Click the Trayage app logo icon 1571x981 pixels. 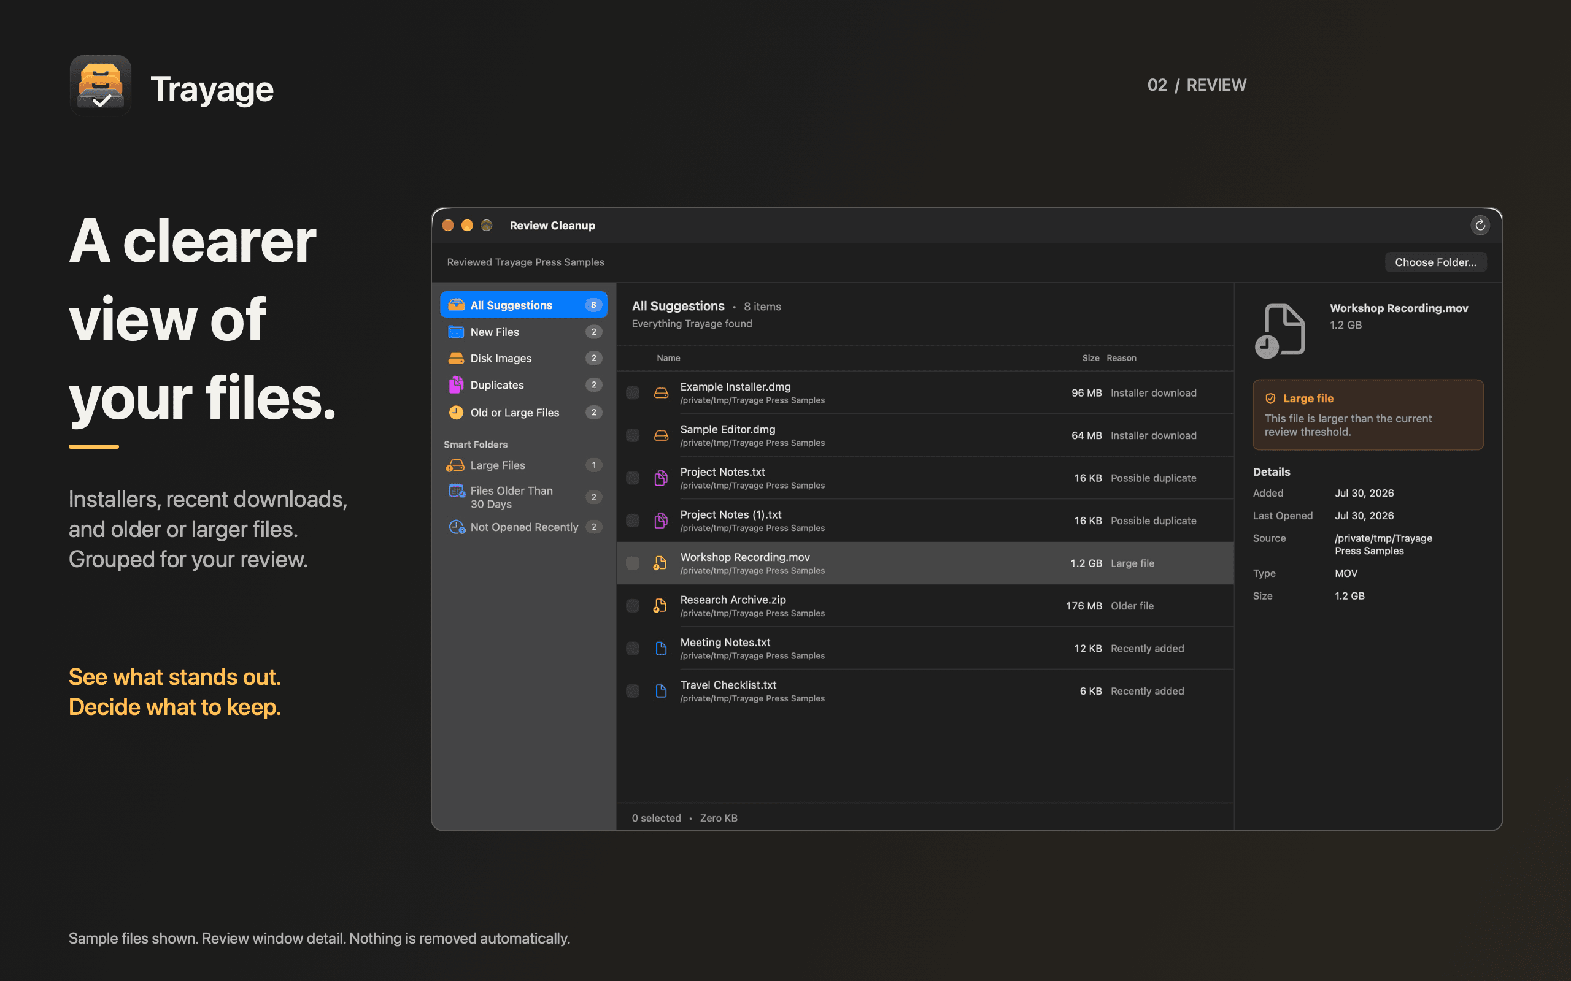[x=101, y=86]
